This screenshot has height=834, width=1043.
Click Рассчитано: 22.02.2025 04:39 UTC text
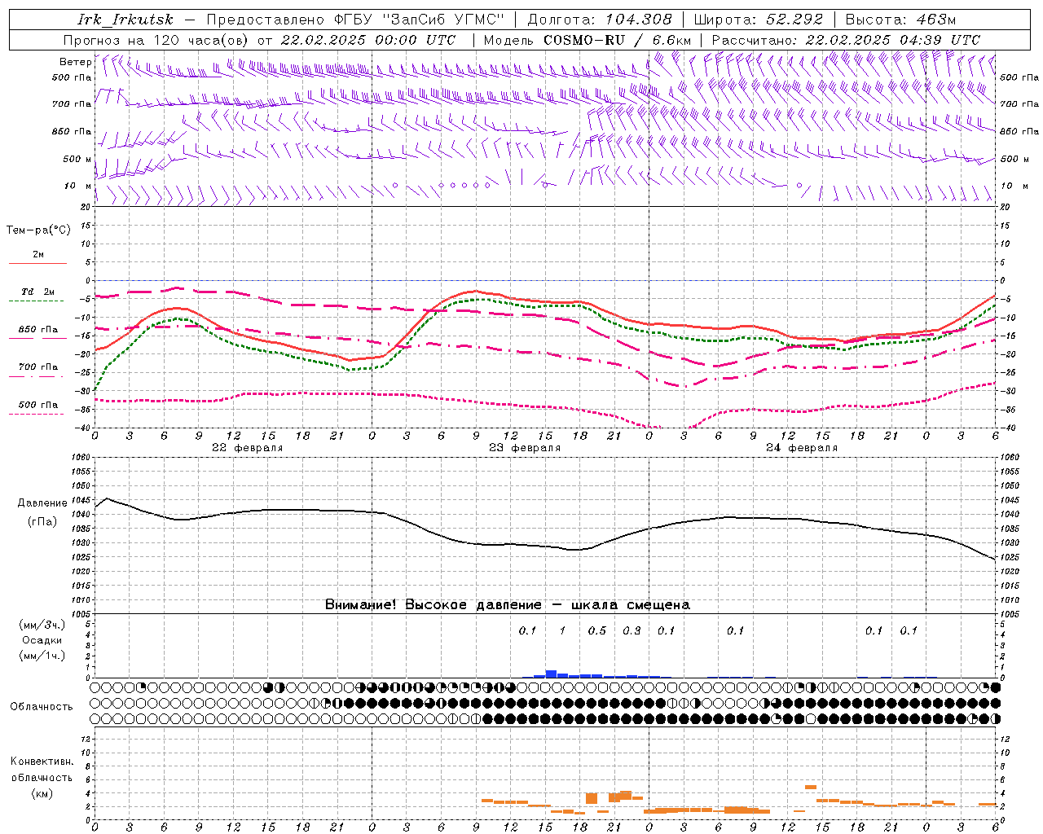(846, 40)
